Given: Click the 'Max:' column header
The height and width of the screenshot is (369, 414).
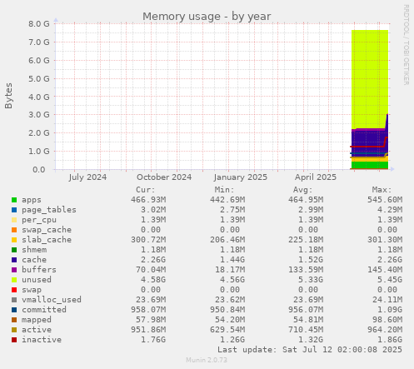Looking at the screenshot, I should [382, 190].
